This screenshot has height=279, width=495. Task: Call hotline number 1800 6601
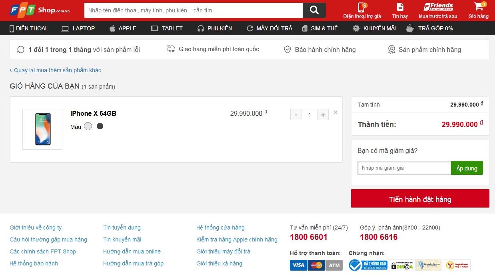[x=309, y=237]
